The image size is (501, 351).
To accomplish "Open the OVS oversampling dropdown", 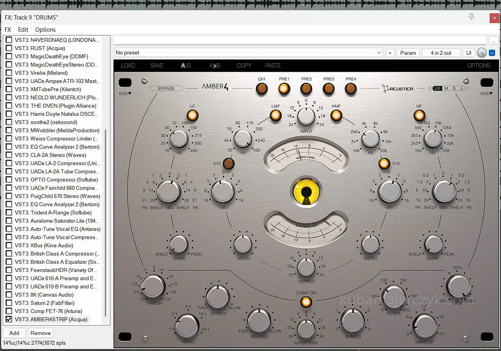I will [487, 94].
